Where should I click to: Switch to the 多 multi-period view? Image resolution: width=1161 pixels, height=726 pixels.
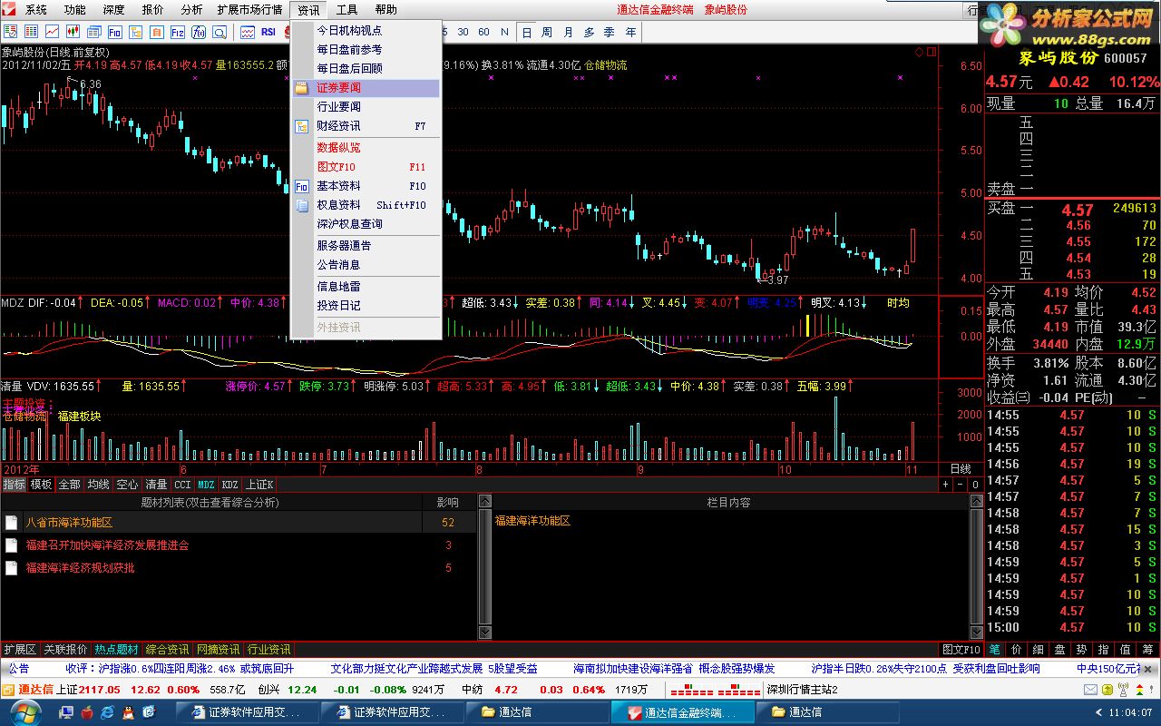(x=589, y=32)
